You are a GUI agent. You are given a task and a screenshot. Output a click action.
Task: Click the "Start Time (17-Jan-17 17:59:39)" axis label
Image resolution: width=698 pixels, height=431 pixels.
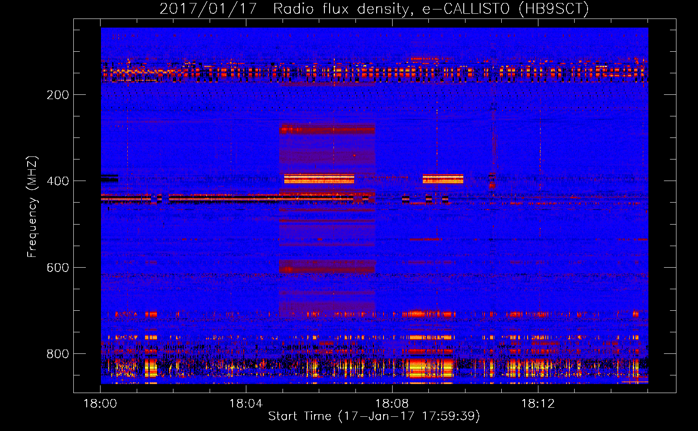click(374, 416)
